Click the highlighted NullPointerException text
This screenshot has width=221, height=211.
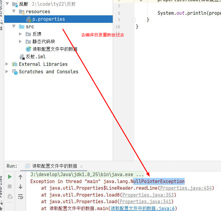coord(159,181)
